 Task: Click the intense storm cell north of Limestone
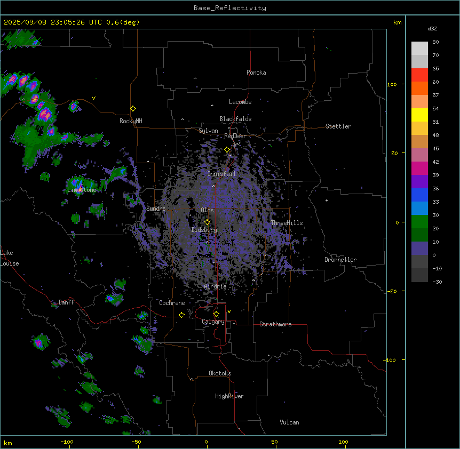pyautogui.click(x=45, y=114)
